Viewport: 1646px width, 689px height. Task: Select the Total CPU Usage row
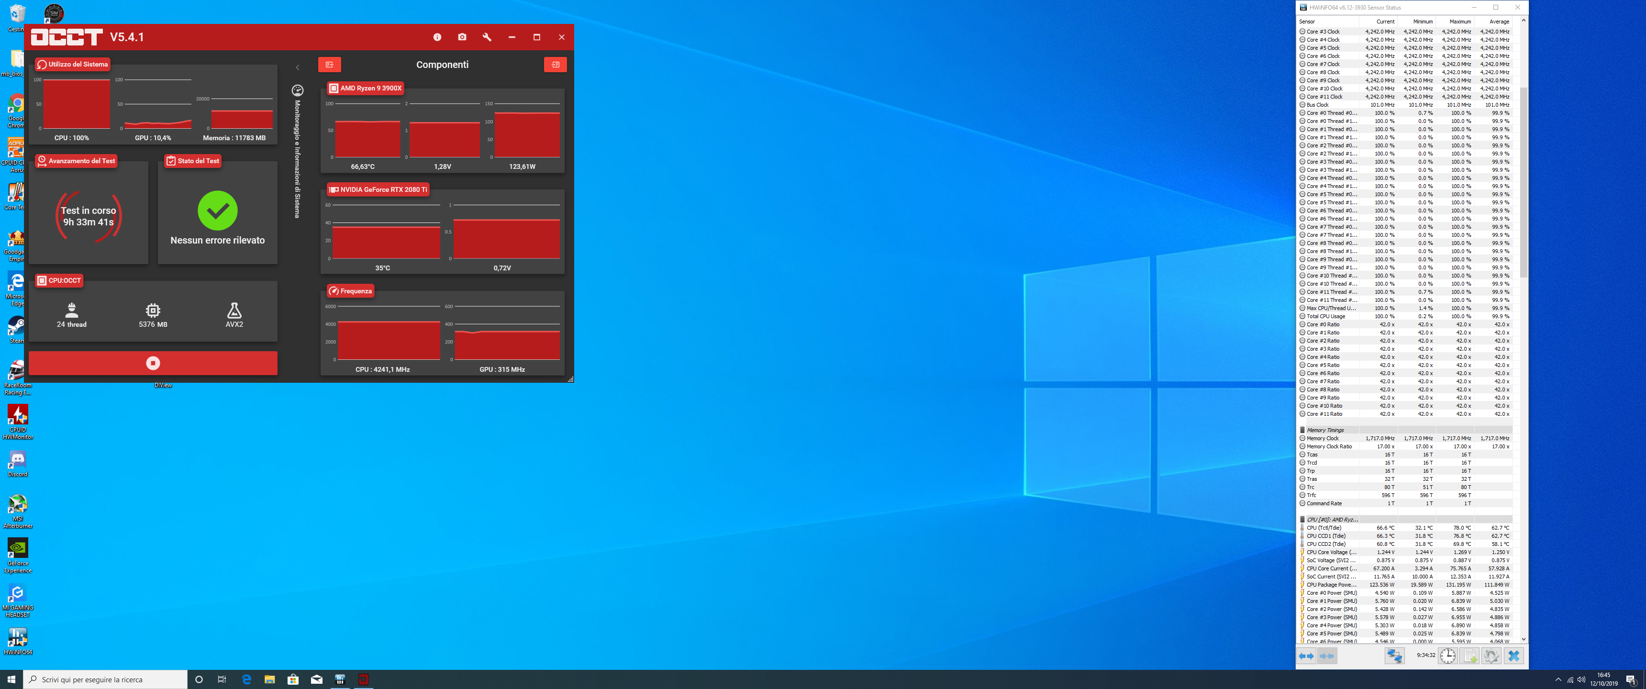1404,316
